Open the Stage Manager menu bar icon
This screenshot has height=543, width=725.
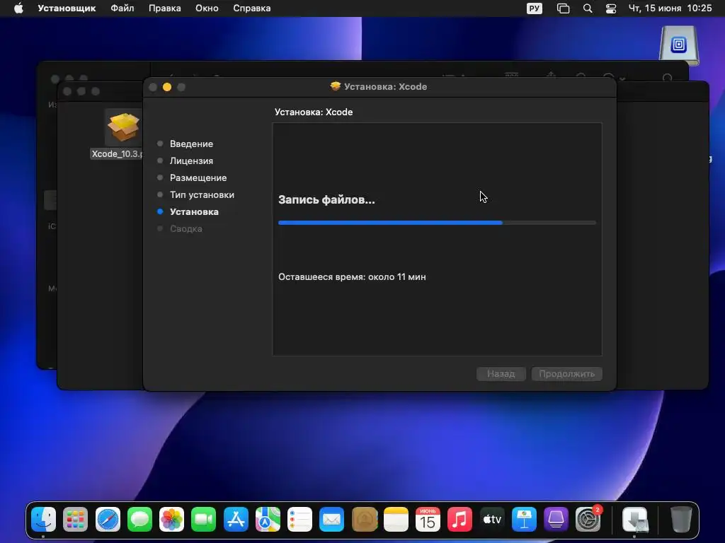click(x=563, y=8)
